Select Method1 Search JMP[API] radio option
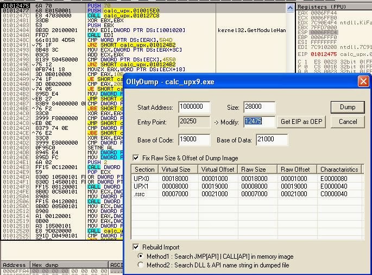Screen dimensions: 372x275 pyautogui.click(x=141, y=256)
